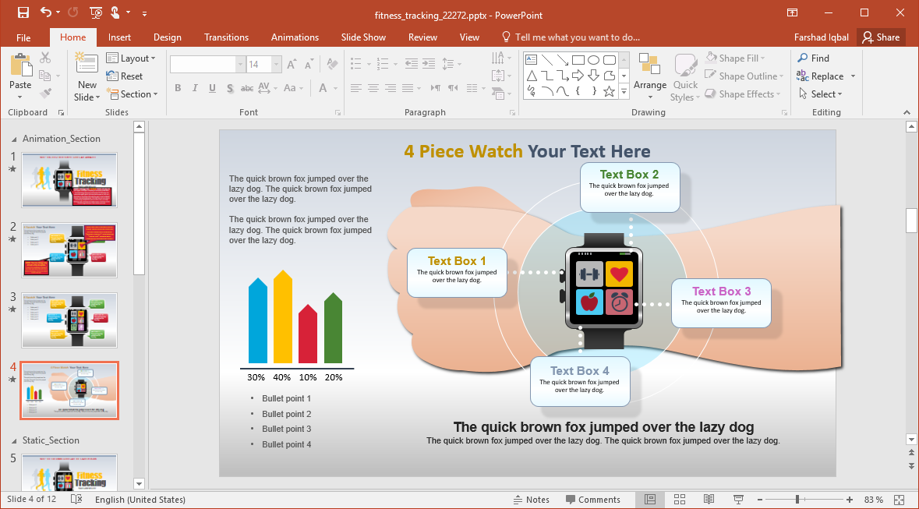Pick the Oval shape tool
This screenshot has width=919, height=509.
pos(593,58)
